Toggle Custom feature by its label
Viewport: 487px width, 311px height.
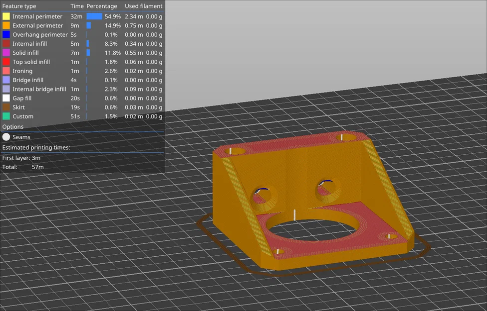tap(23, 116)
